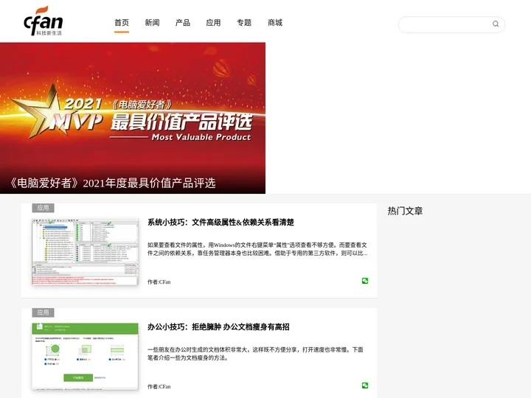Open banner caption 《电脑爱好者》2021年度最具价值产品评选
This screenshot has width=531, height=398.
pyautogui.click(x=113, y=183)
